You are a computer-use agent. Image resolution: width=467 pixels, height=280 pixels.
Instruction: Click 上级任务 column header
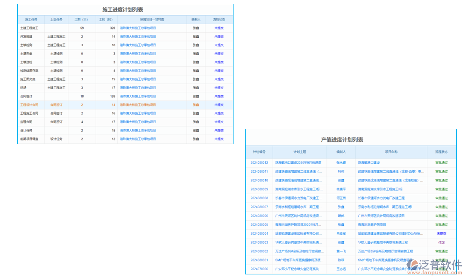[57, 20]
